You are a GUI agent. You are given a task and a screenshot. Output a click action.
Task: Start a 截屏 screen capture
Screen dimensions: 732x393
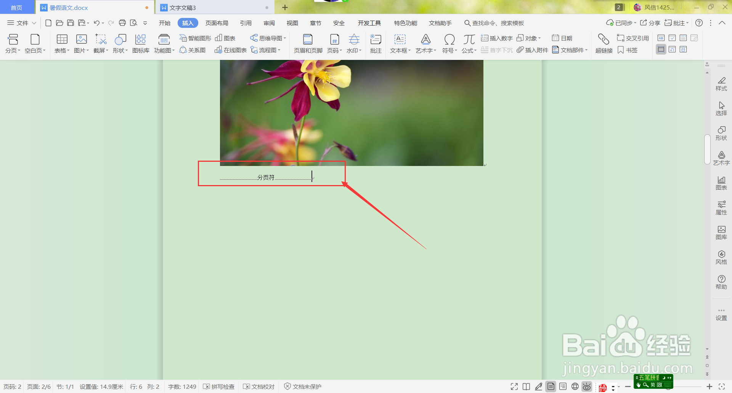(101, 43)
